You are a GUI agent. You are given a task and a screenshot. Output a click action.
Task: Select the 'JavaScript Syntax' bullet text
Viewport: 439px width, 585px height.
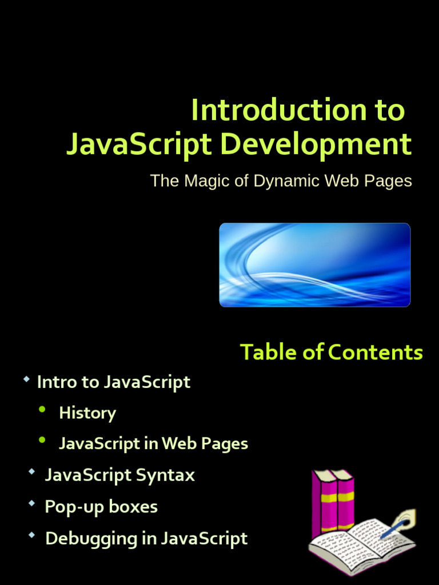[x=120, y=475]
